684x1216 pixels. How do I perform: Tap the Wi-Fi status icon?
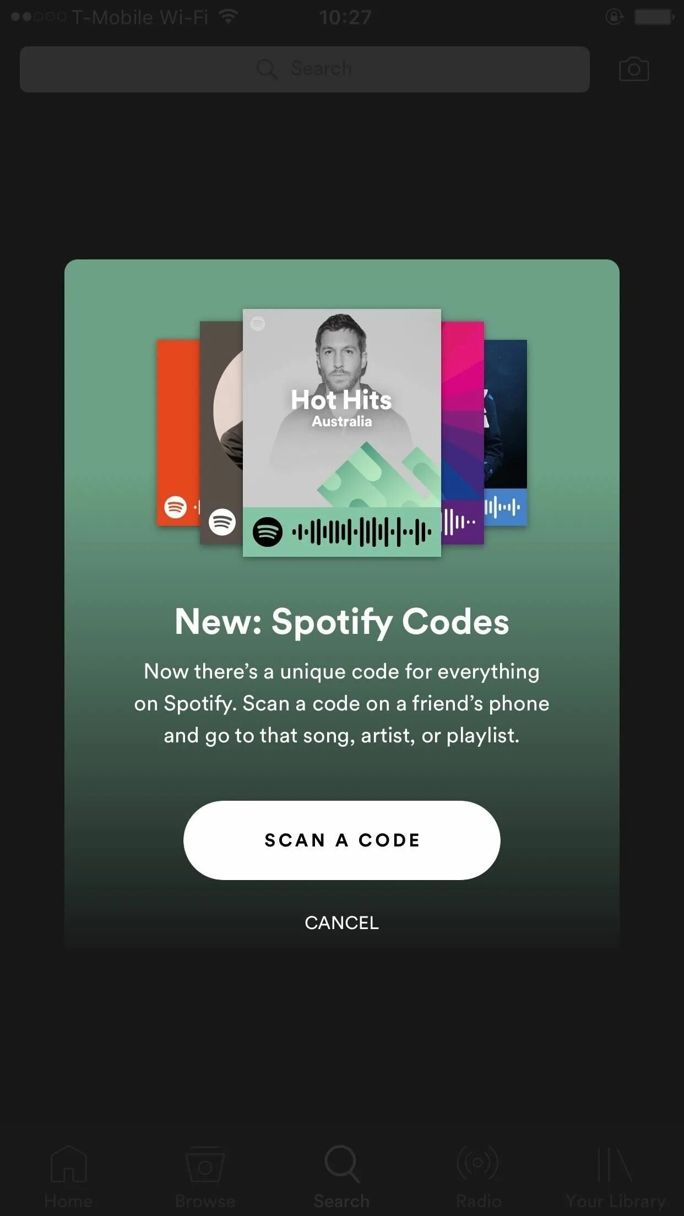pos(228,17)
